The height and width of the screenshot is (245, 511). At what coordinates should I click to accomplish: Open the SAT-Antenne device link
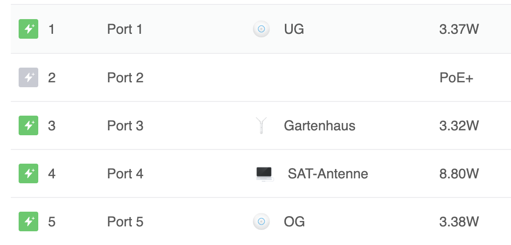(328, 173)
